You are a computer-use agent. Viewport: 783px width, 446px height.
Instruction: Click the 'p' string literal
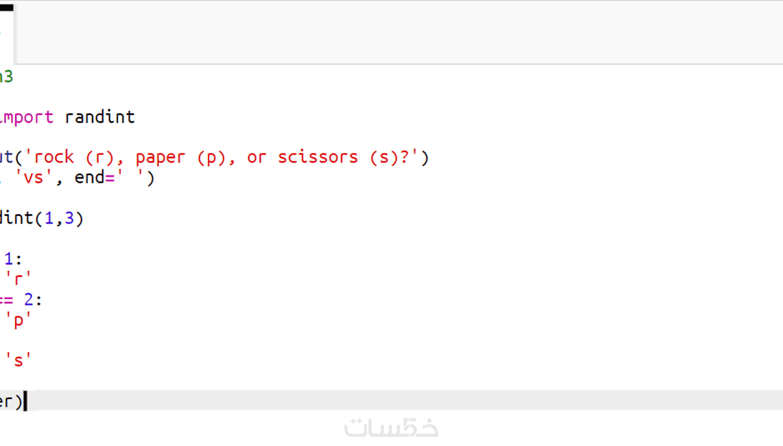[x=18, y=320]
